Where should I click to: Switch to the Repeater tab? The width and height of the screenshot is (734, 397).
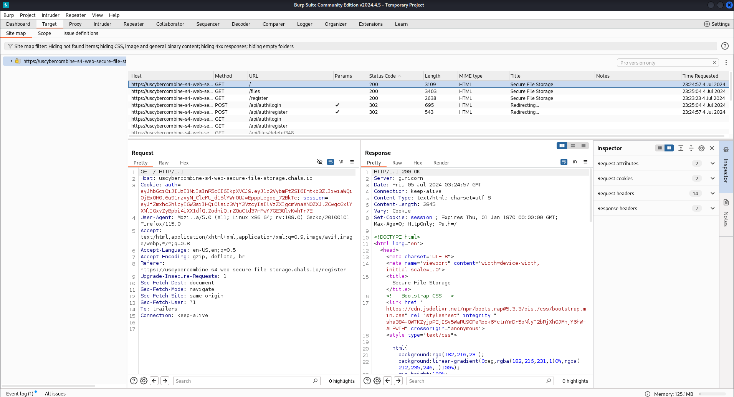tap(134, 24)
